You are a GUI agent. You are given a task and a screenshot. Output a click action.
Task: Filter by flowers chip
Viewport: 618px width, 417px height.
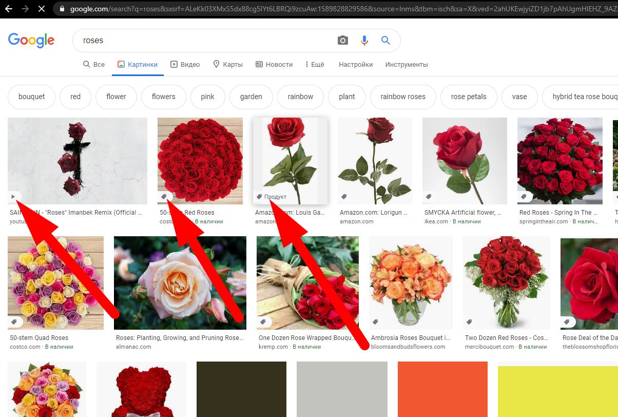click(x=164, y=97)
